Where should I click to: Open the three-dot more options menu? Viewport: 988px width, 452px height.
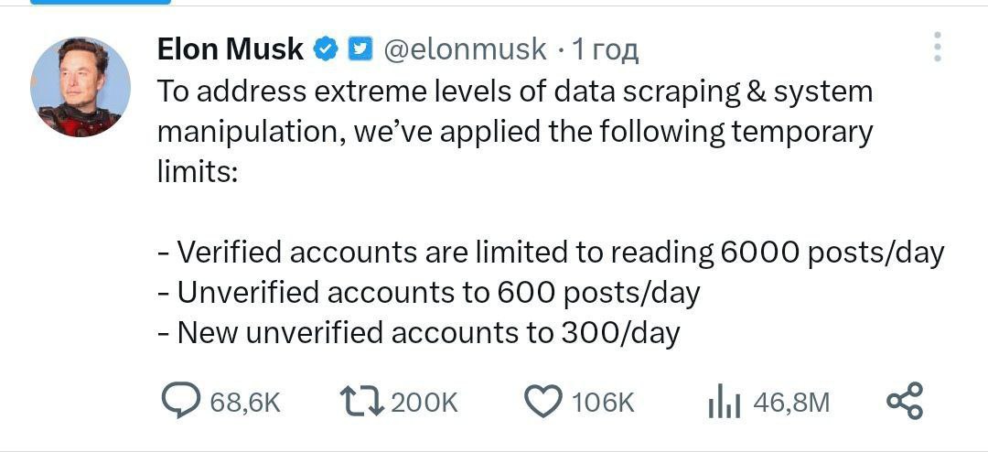pyautogui.click(x=937, y=48)
